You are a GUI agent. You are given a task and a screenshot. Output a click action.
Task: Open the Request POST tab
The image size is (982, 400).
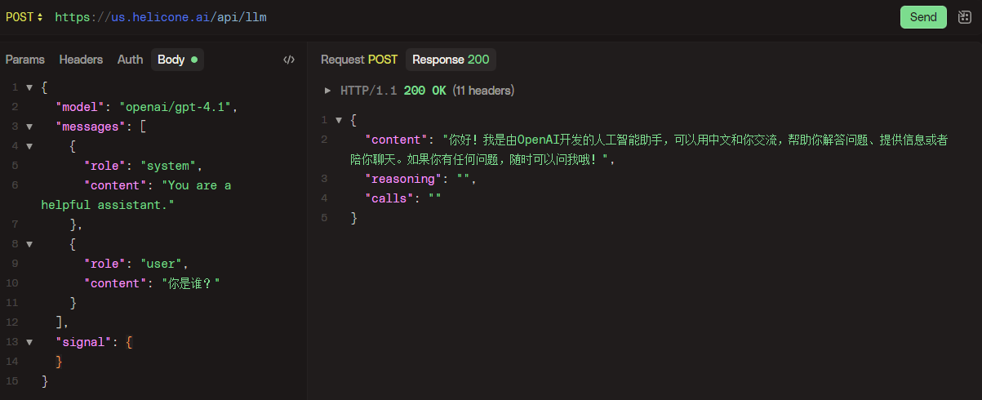click(359, 60)
